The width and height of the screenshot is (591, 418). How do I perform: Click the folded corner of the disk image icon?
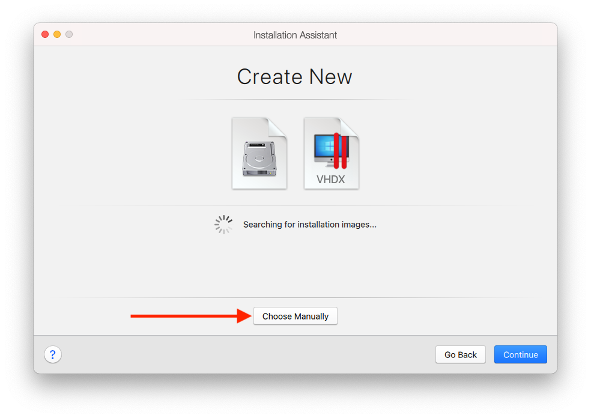click(279, 127)
